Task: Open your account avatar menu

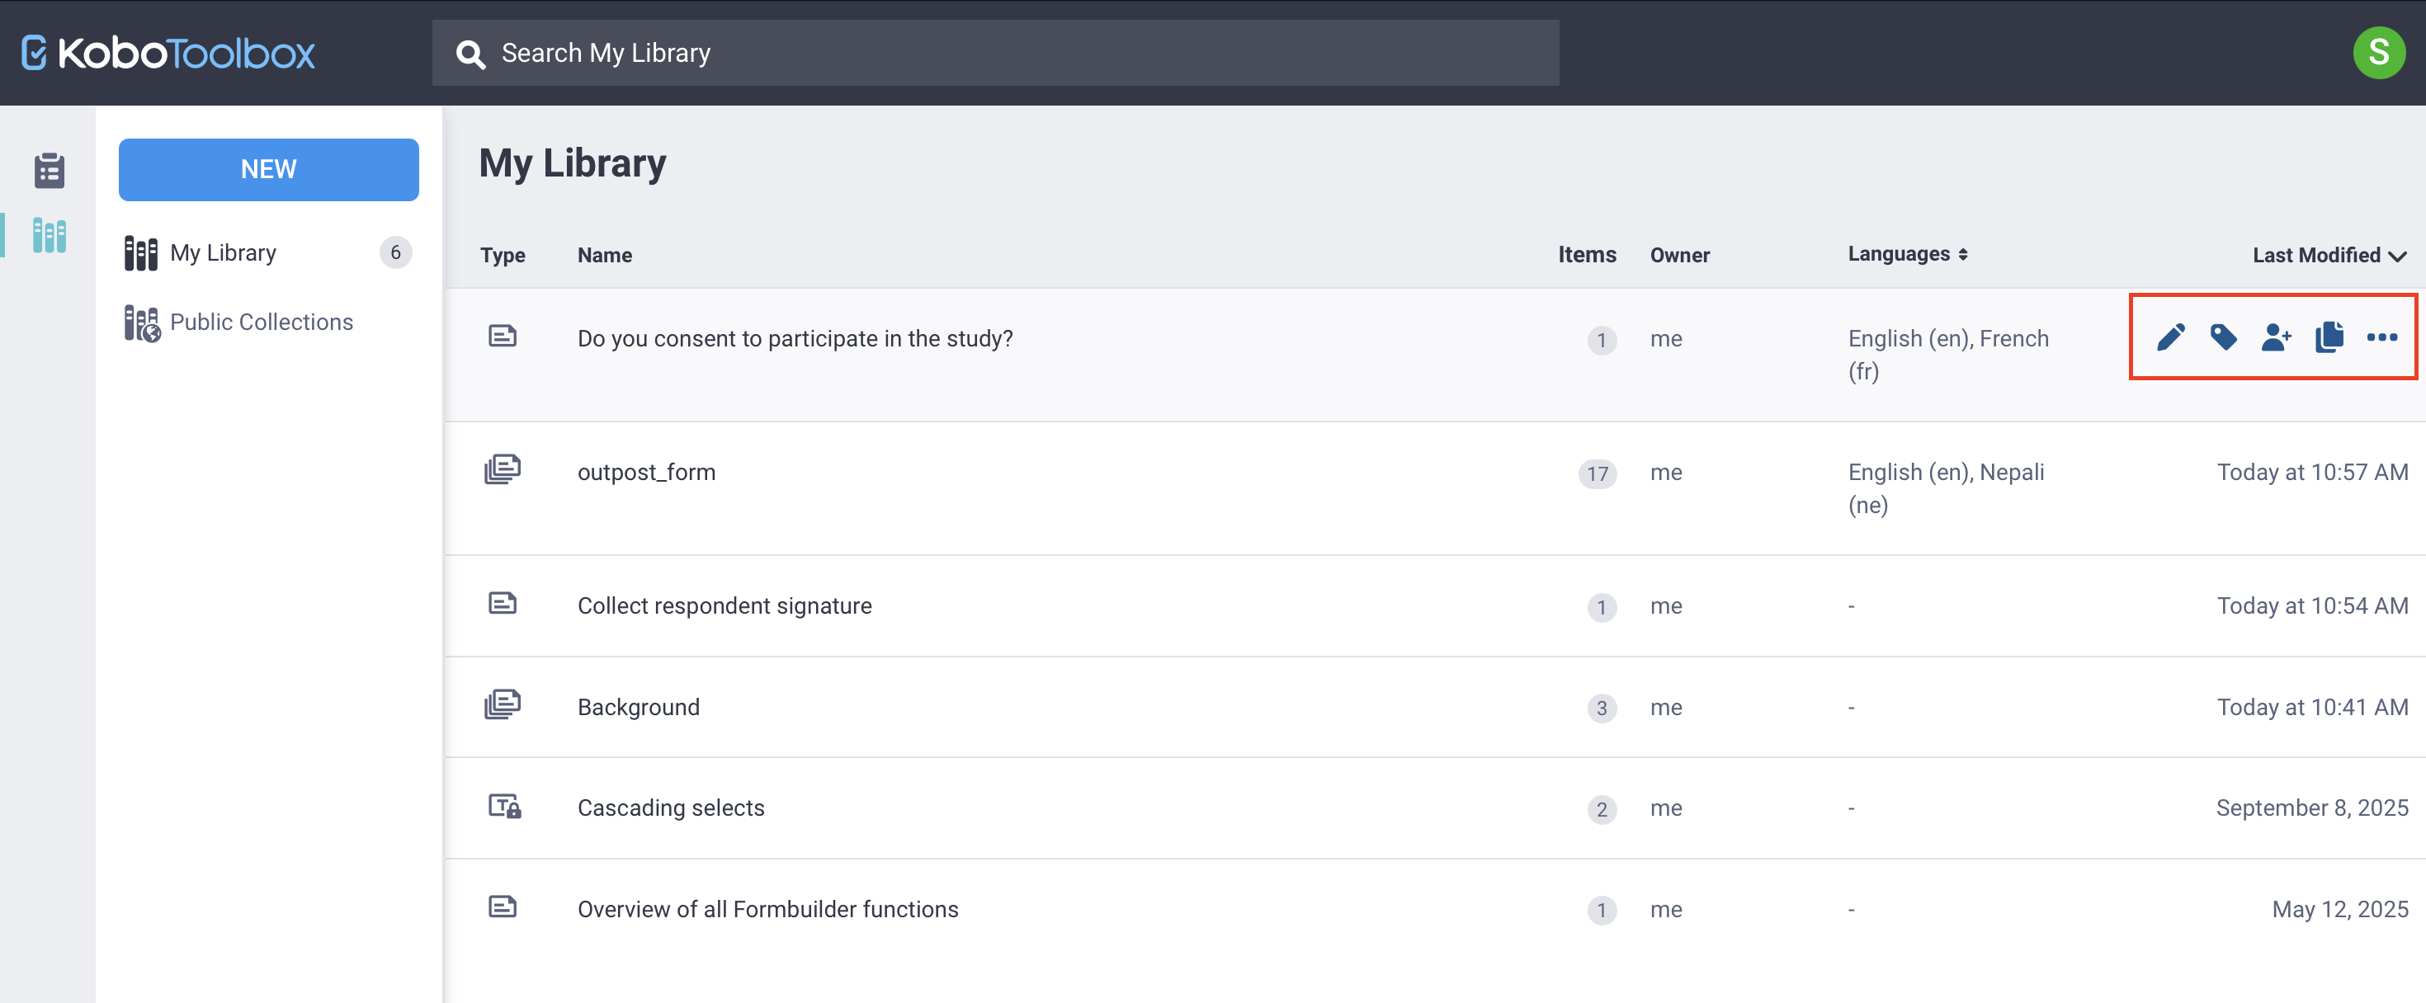Action: pos(2380,53)
